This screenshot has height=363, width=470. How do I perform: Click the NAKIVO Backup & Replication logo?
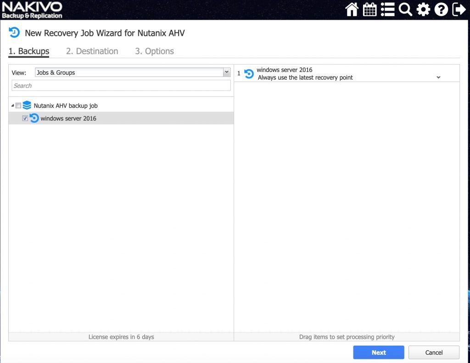click(32, 10)
